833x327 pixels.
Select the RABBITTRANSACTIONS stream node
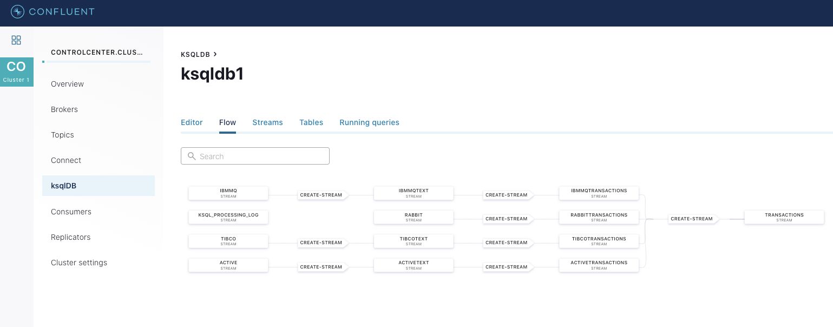[x=599, y=217]
